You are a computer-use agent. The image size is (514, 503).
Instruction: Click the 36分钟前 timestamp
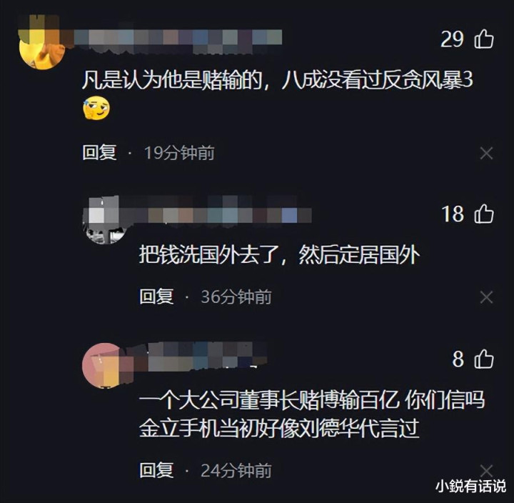[236, 297]
